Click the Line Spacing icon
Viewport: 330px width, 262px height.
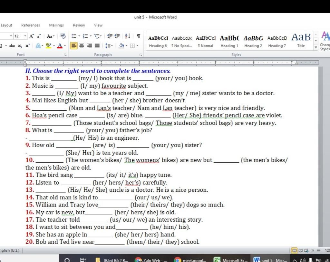[x=108, y=45]
